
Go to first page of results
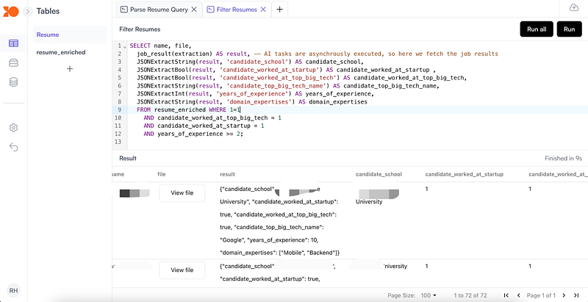[506, 295]
